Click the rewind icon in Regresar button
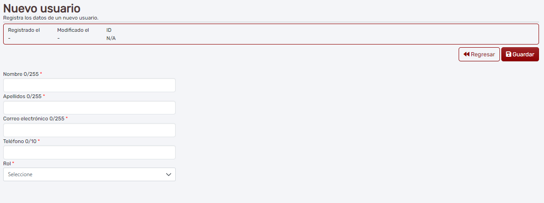 pyautogui.click(x=466, y=54)
